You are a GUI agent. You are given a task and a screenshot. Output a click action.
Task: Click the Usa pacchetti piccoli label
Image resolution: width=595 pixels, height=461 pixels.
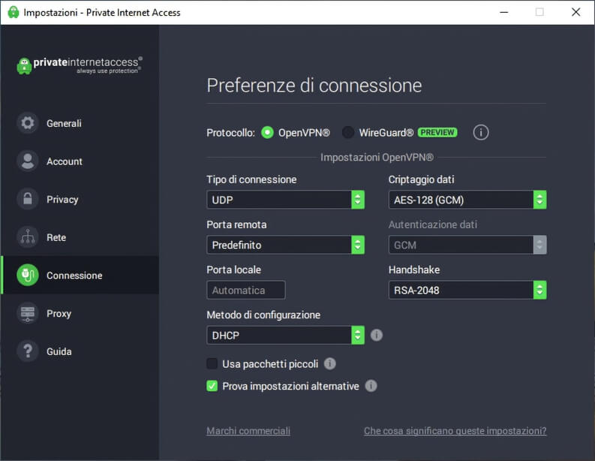point(270,364)
